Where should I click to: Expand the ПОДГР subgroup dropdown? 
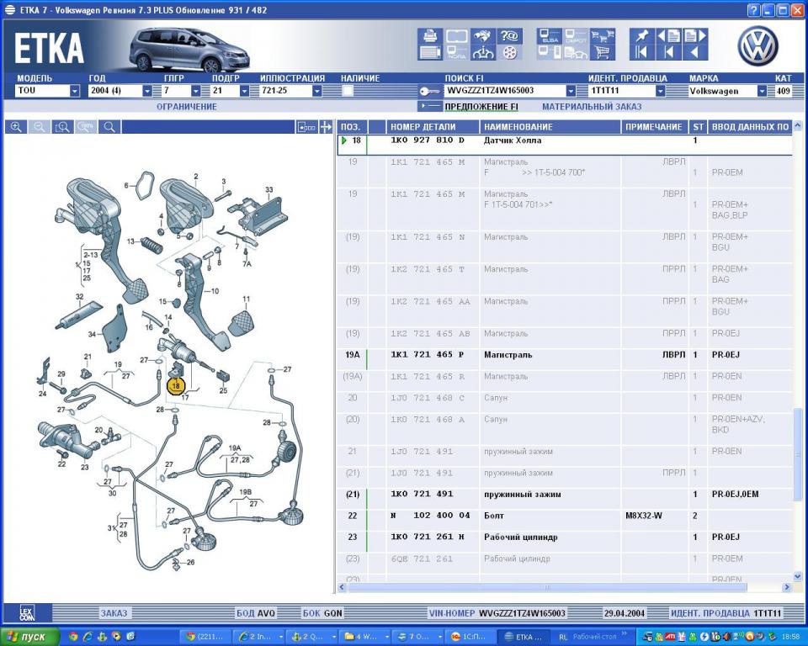244,91
